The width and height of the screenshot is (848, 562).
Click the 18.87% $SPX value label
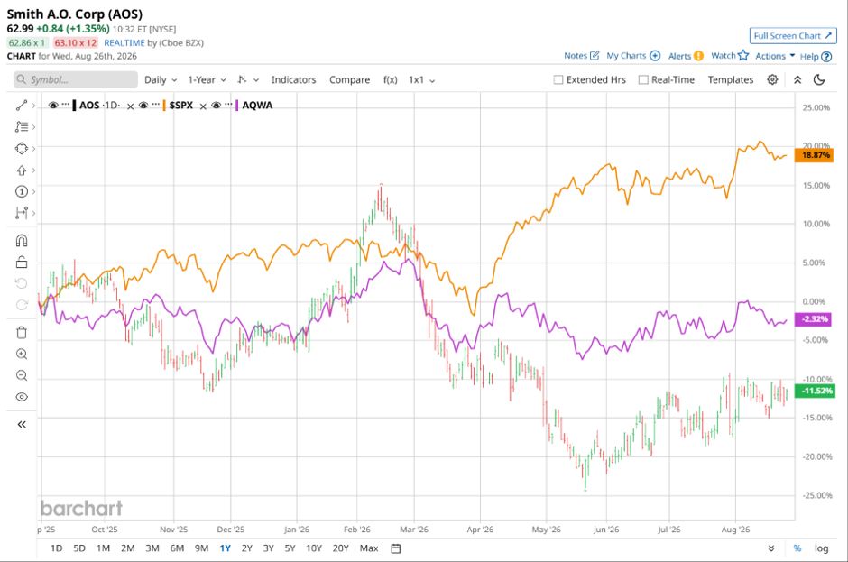click(x=815, y=155)
